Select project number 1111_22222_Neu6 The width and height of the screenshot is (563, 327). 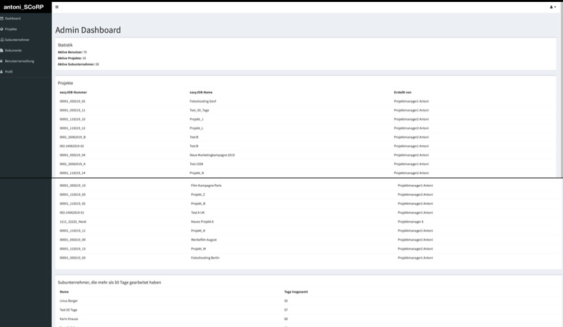click(73, 221)
